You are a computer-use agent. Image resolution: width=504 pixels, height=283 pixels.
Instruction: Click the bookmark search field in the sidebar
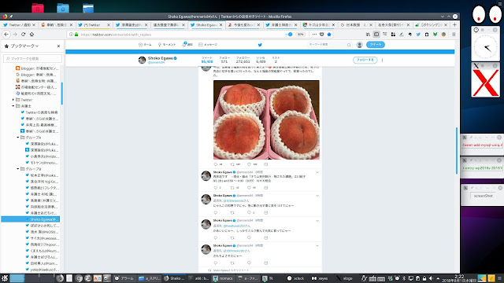point(32,58)
